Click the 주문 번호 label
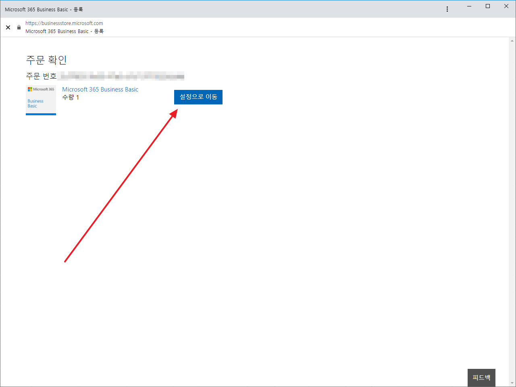The image size is (516, 387). click(41, 76)
